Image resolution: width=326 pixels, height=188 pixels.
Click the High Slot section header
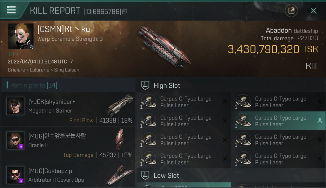pyautogui.click(x=167, y=85)
